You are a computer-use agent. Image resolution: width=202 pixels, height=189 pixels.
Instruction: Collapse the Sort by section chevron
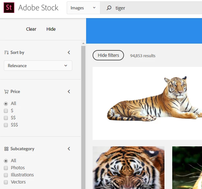pos(69,52)
